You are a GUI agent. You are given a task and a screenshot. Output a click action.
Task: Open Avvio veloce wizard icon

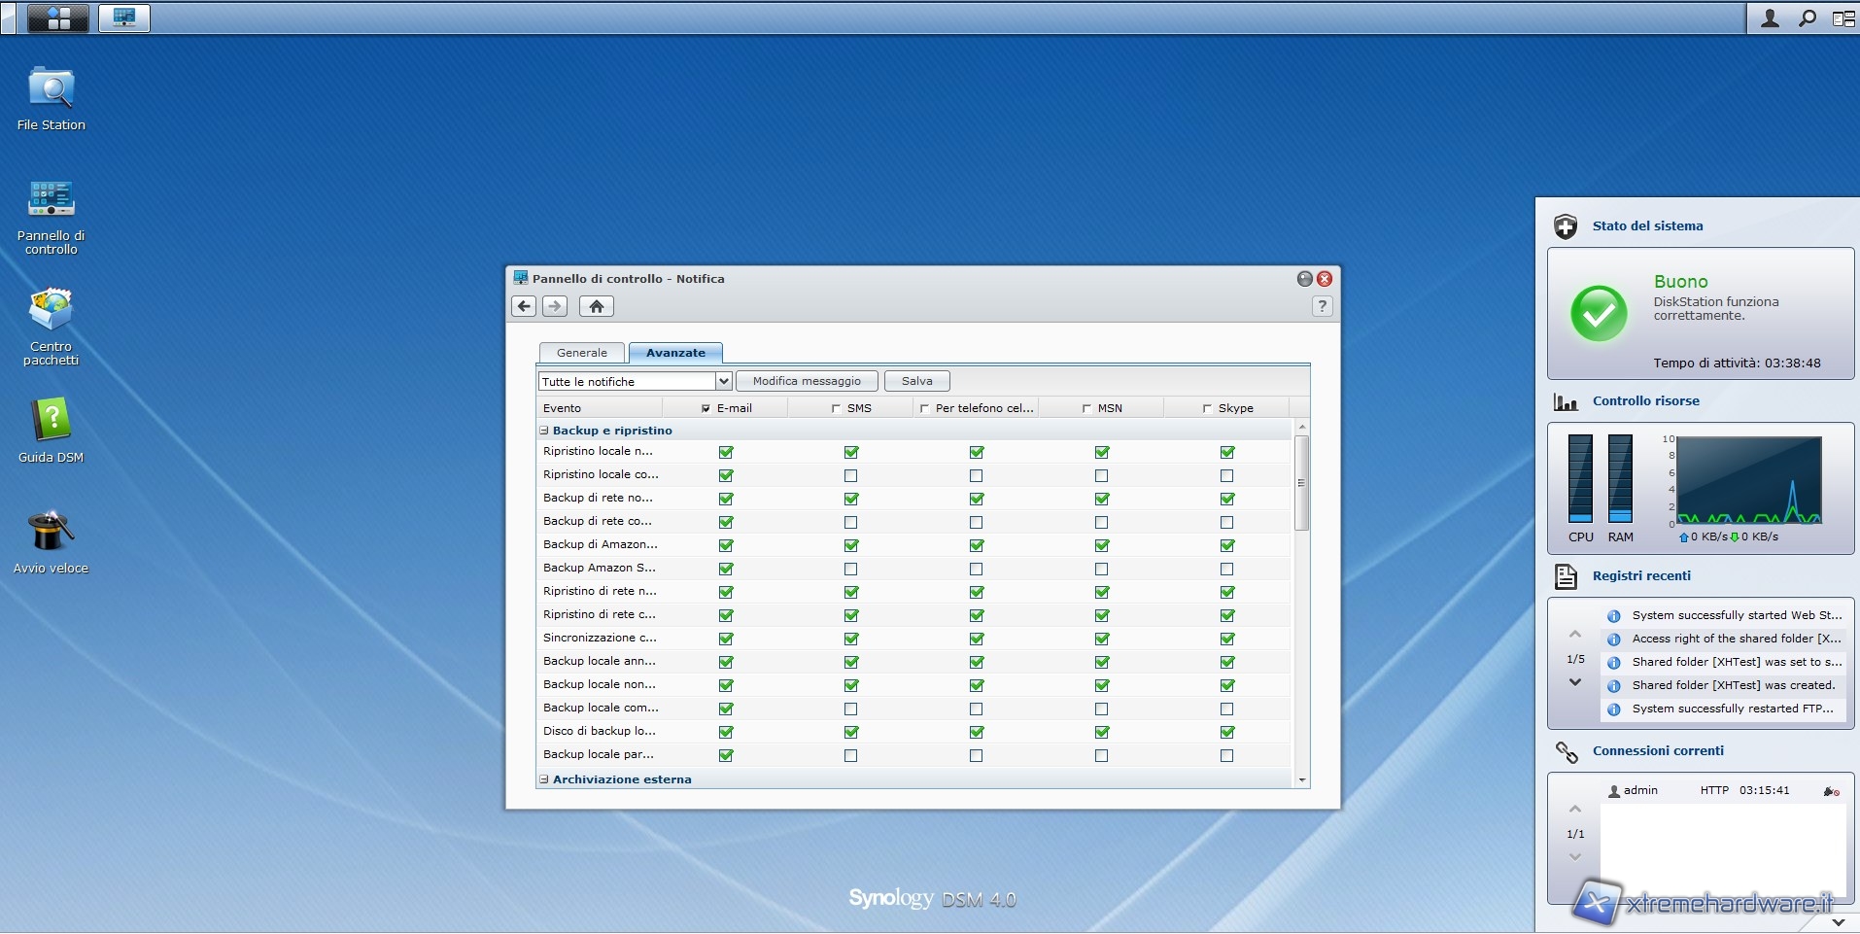51,533
